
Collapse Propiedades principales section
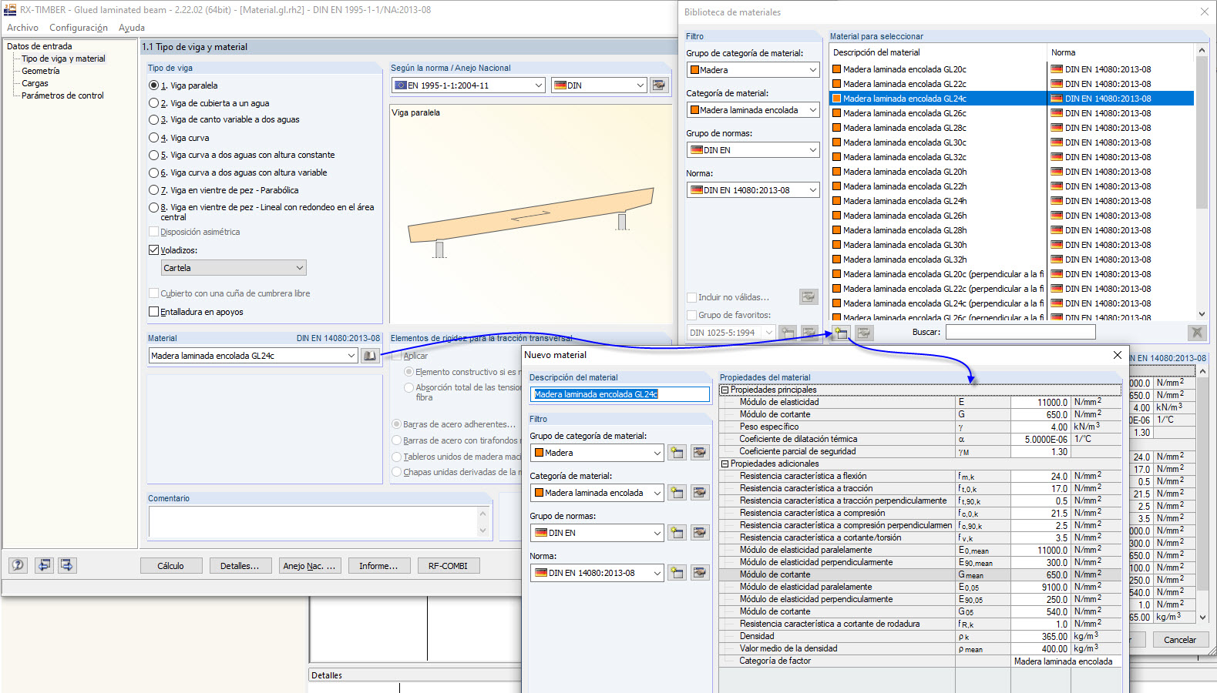tap(724, 390)
